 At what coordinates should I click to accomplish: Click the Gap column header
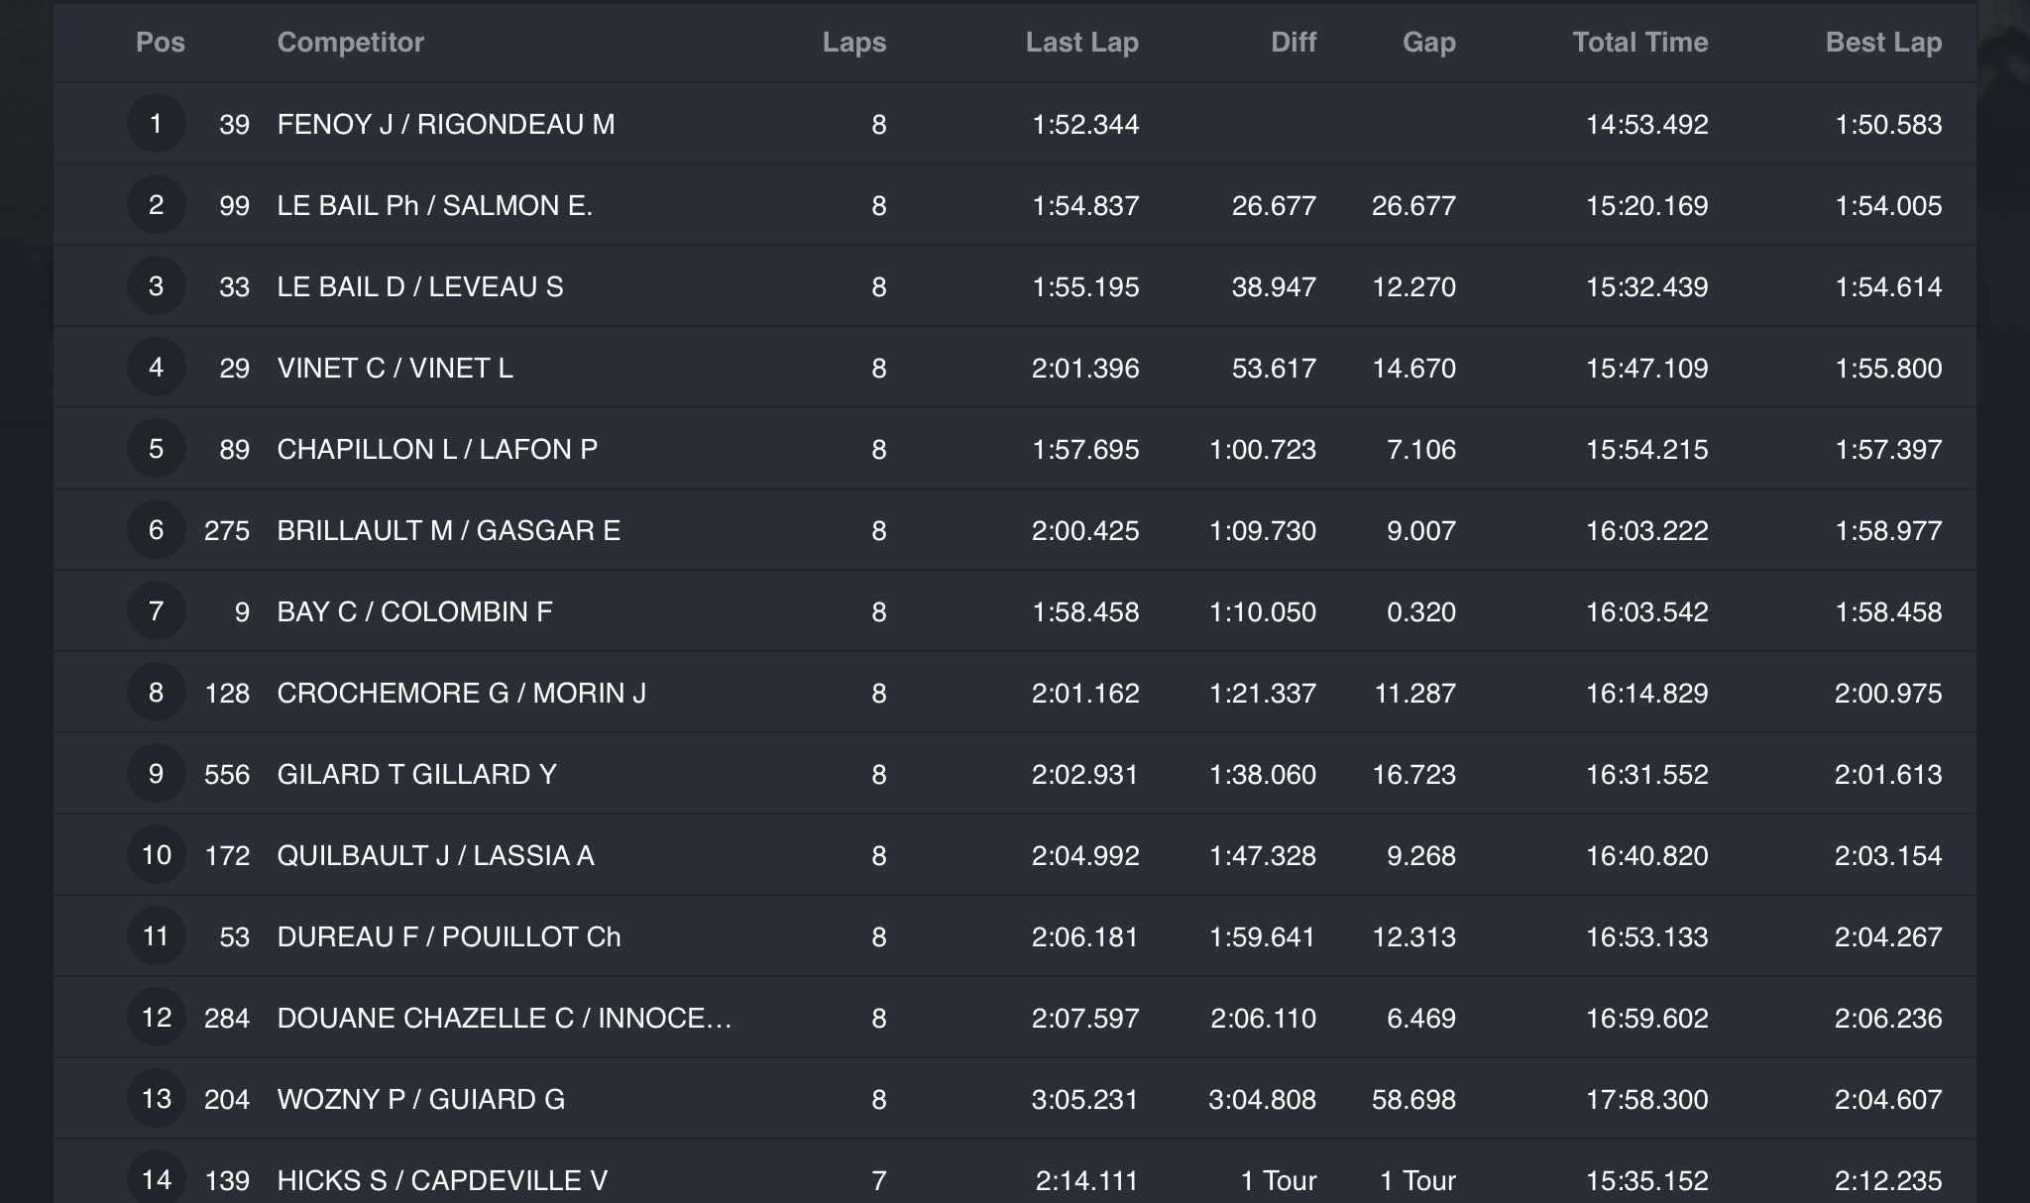coord(1429,42)
